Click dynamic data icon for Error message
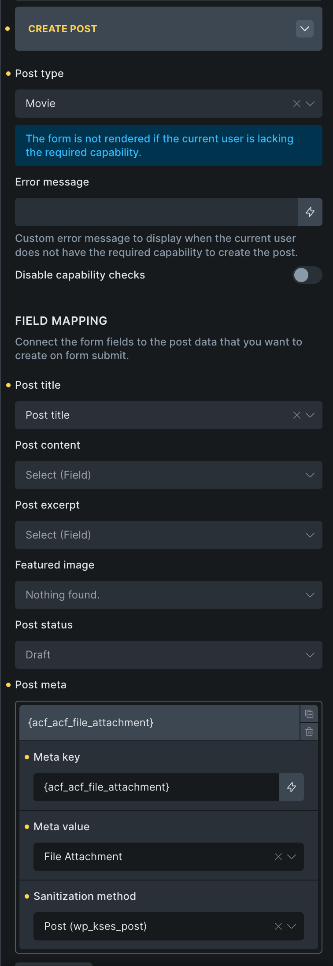333x966 pixels. click(310, 212)
